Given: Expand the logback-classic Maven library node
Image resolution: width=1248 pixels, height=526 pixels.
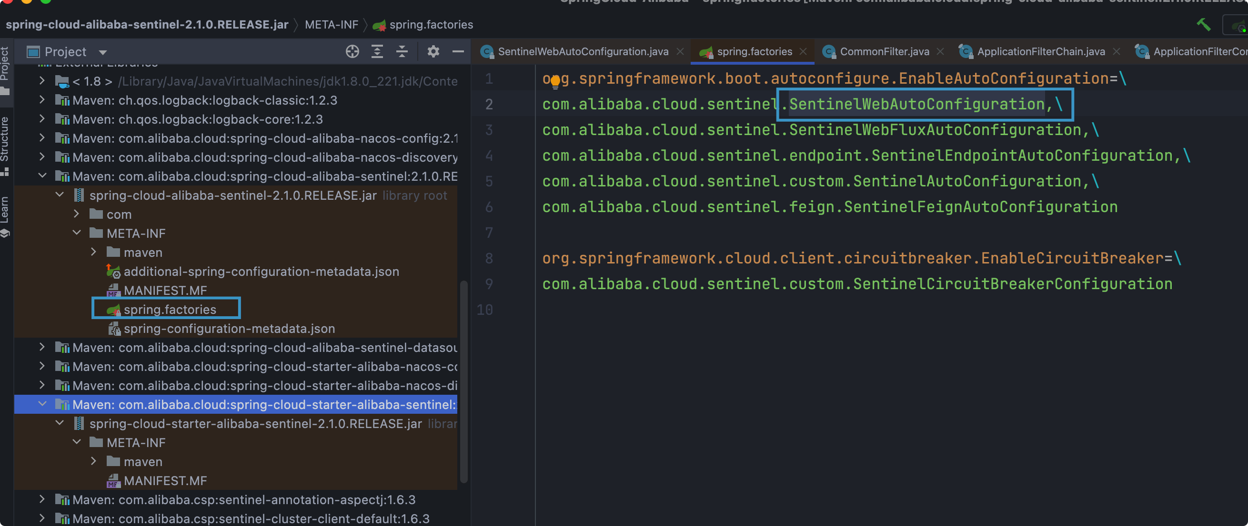Looking at the screenshot, I should 42,100.
